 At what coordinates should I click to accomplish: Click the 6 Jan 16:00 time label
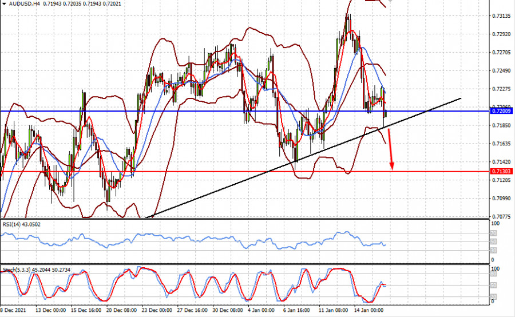point(296,310)
